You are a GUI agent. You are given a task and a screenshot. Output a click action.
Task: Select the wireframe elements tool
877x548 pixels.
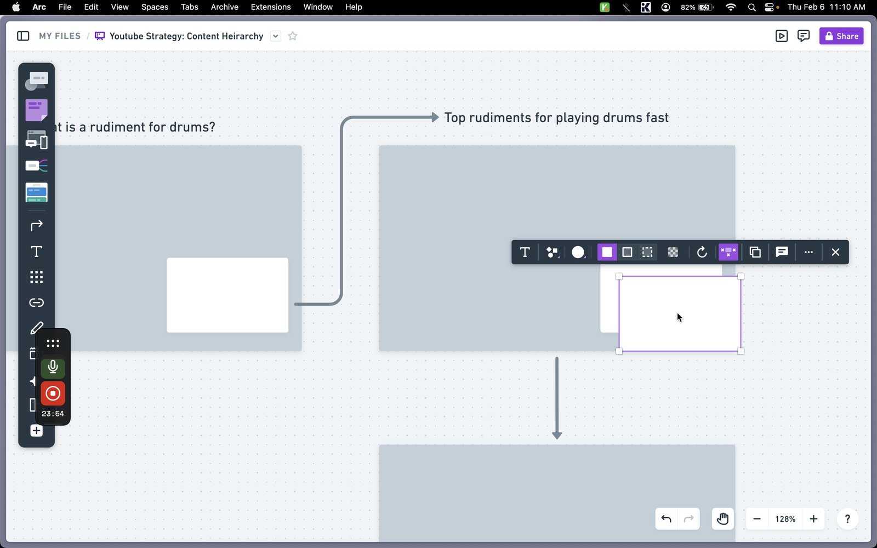click(36, 139)
